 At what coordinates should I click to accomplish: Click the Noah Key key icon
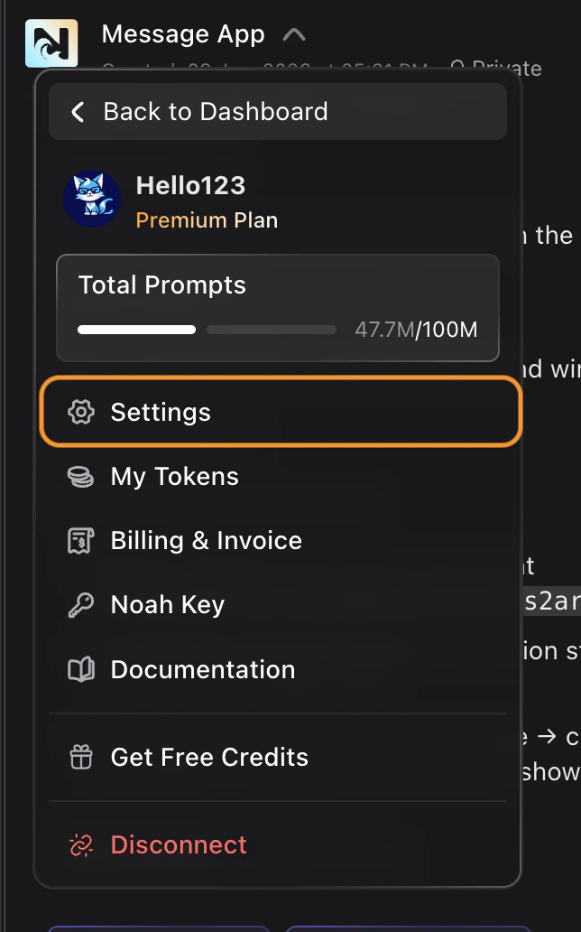pos(81,604)
